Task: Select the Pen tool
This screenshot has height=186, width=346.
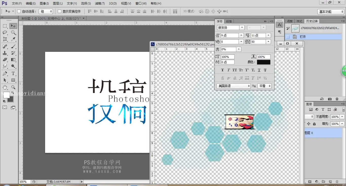Action: [x=5, y=74]
